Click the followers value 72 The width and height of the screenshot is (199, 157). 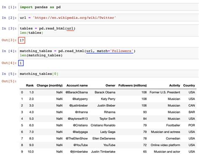pos(145,145)
